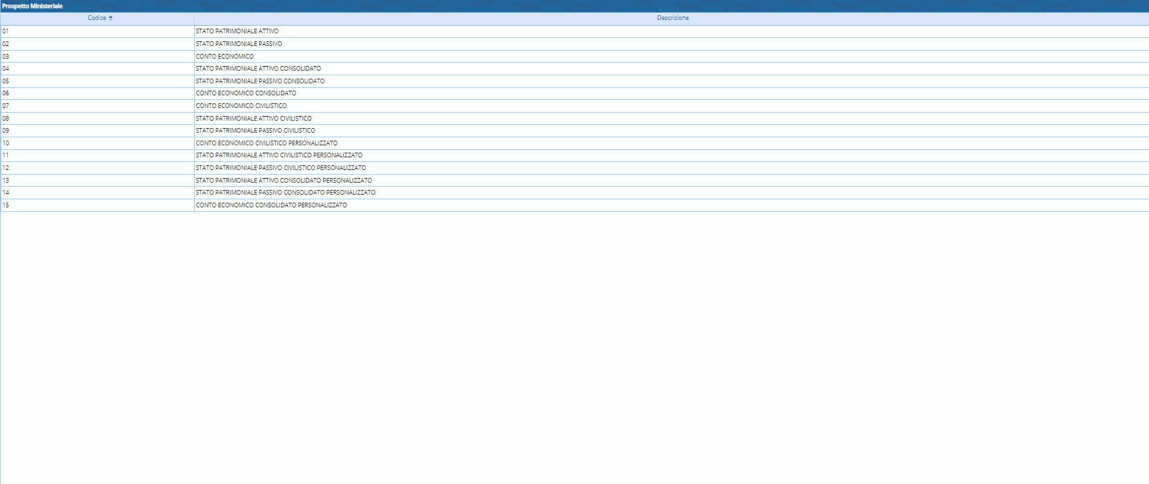Click the code cell 08

[x=6, y=119]
